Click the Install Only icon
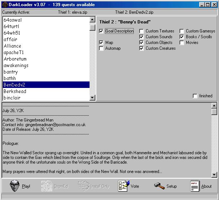219x200 pixels. (83, 186)
